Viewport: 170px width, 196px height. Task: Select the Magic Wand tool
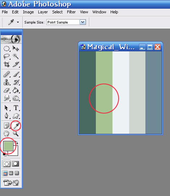pyautogui.click(x=16, y=56)
